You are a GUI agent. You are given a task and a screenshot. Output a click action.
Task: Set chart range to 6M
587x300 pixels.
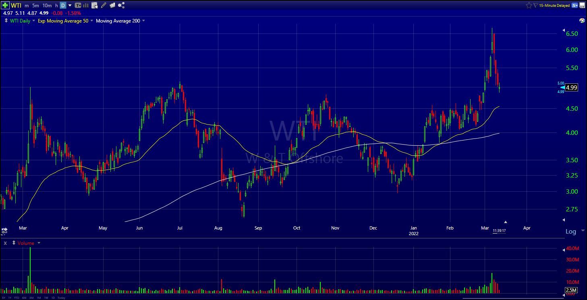(x=24, y=298)
